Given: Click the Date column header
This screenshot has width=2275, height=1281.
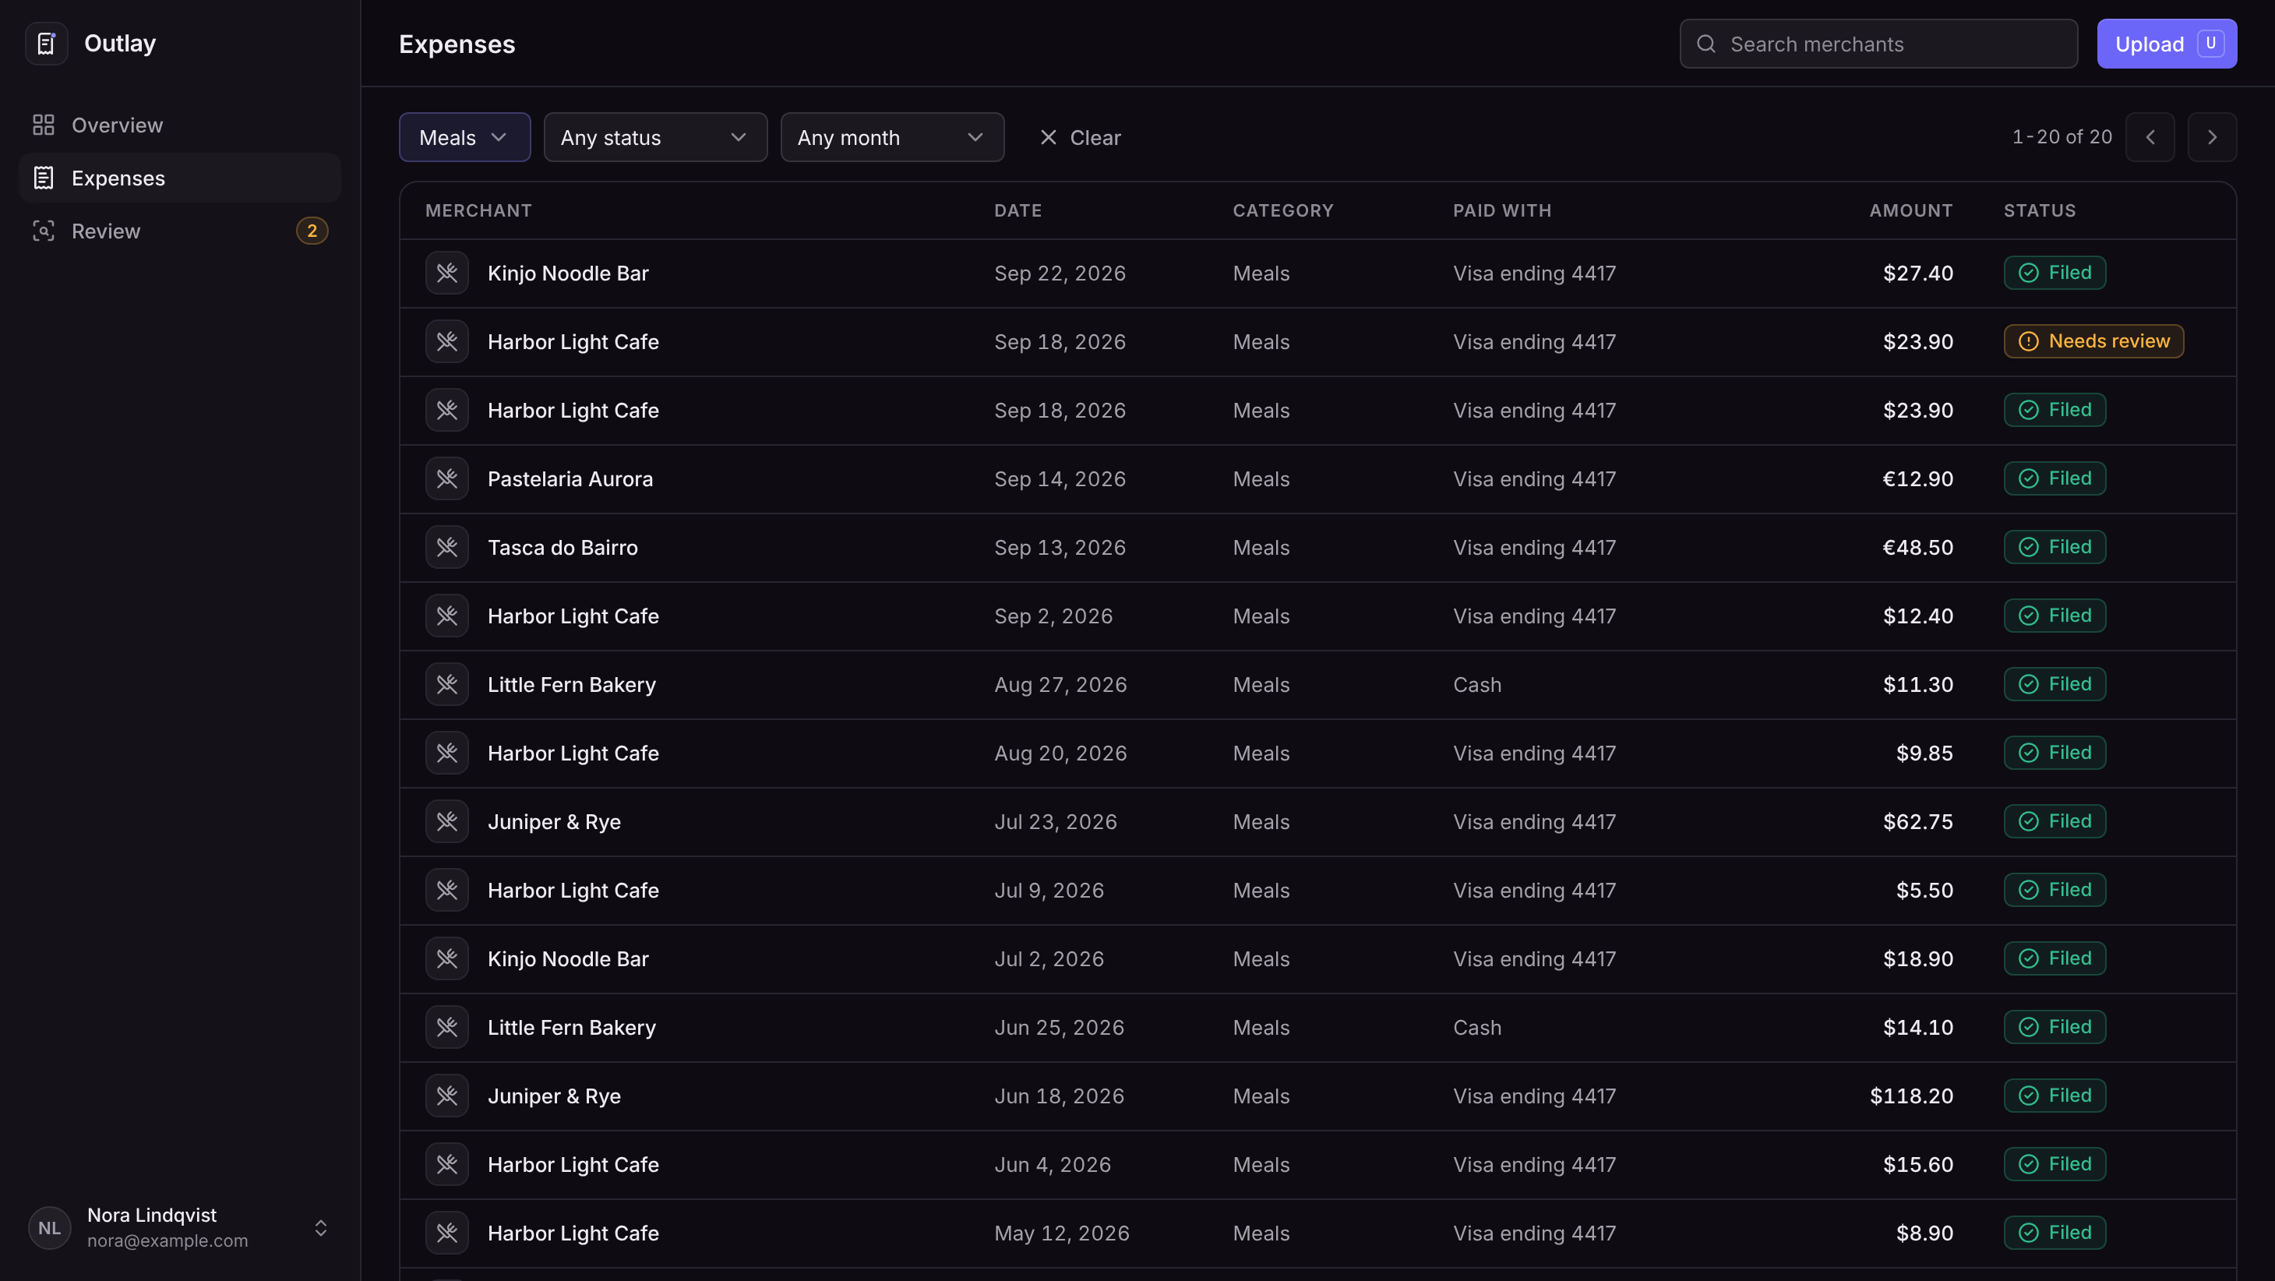Looking at the screenshot, I should pyautogui.click(x=1018, y=210).
